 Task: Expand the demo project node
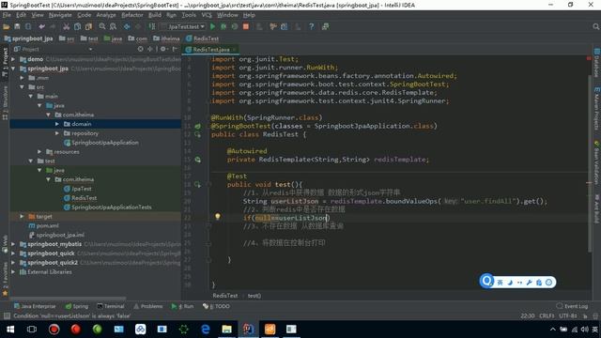pyautogui.click(x=13, y=59)
